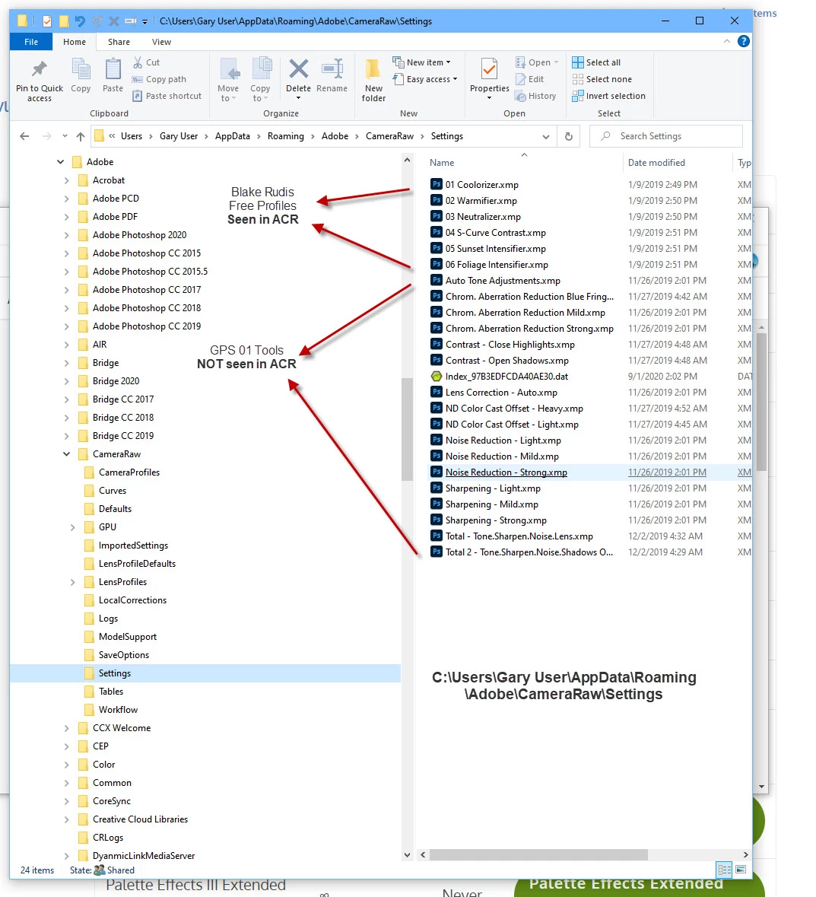The height and width of the screenshot is (897, 816).
Task: Select Noise Reduction - Strong.xmp file
Action: tap(506, 472)
